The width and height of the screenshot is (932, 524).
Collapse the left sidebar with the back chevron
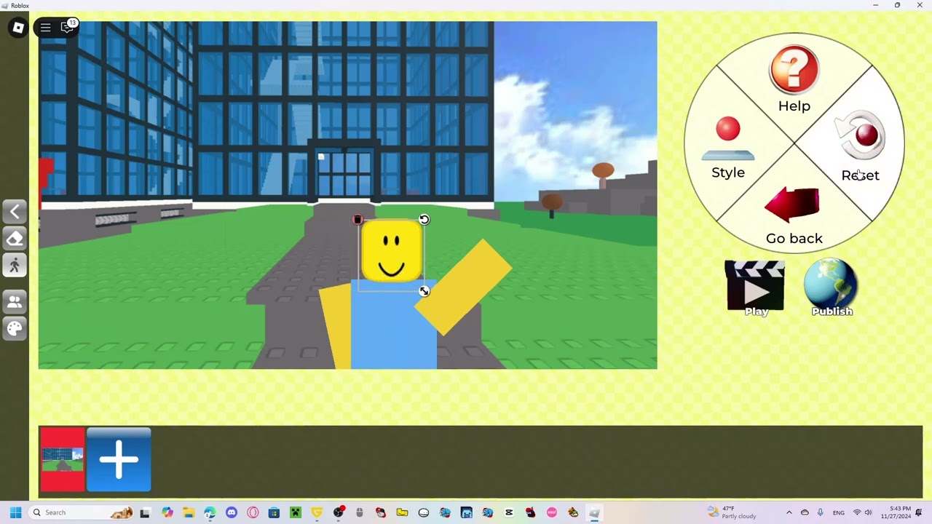(15, 212)
